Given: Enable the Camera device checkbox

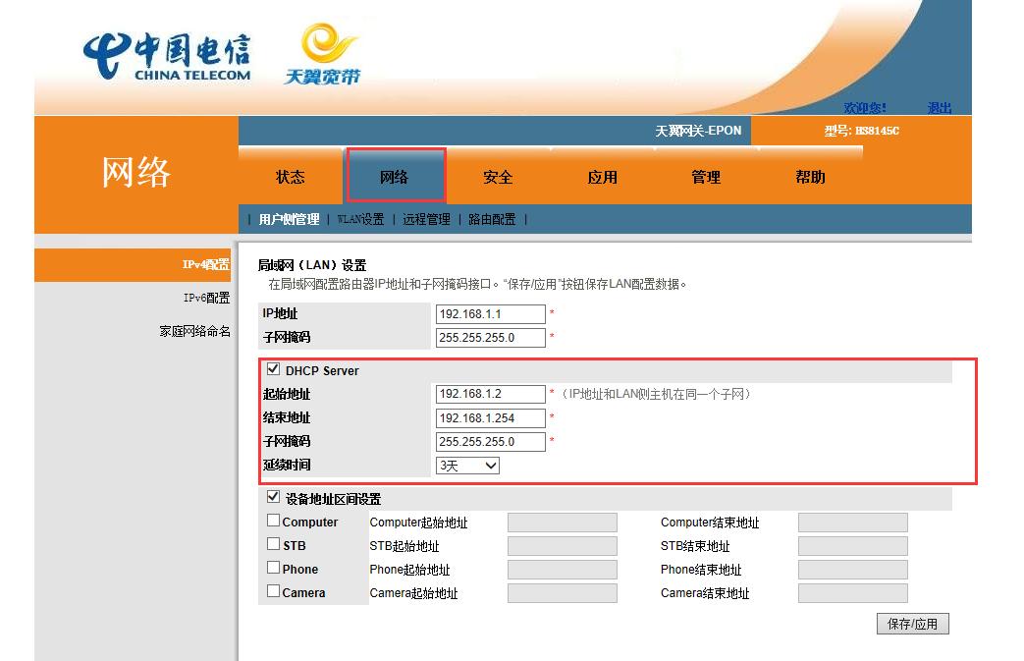Looking at the screenshot, I should pyautogui.click(x=273, y=591).
